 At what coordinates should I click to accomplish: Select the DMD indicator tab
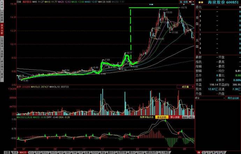click(140, 153)
